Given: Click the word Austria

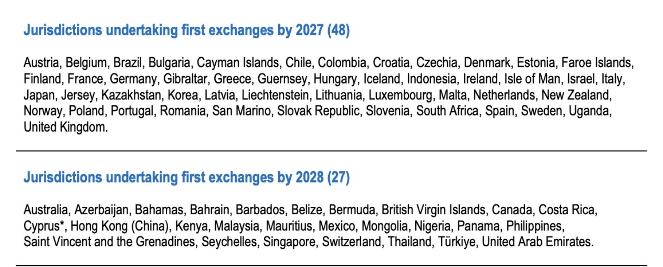Looking at the screenshot, I should coord(42,62).
